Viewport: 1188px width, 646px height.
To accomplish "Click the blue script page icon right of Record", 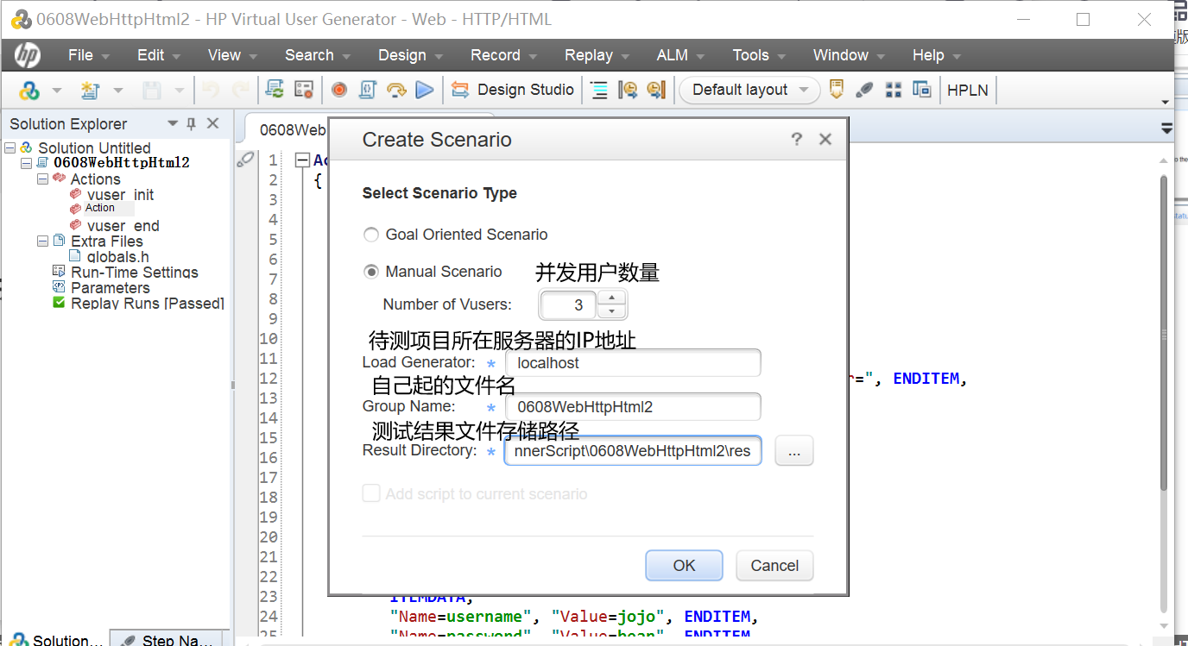I will [367, 90].
